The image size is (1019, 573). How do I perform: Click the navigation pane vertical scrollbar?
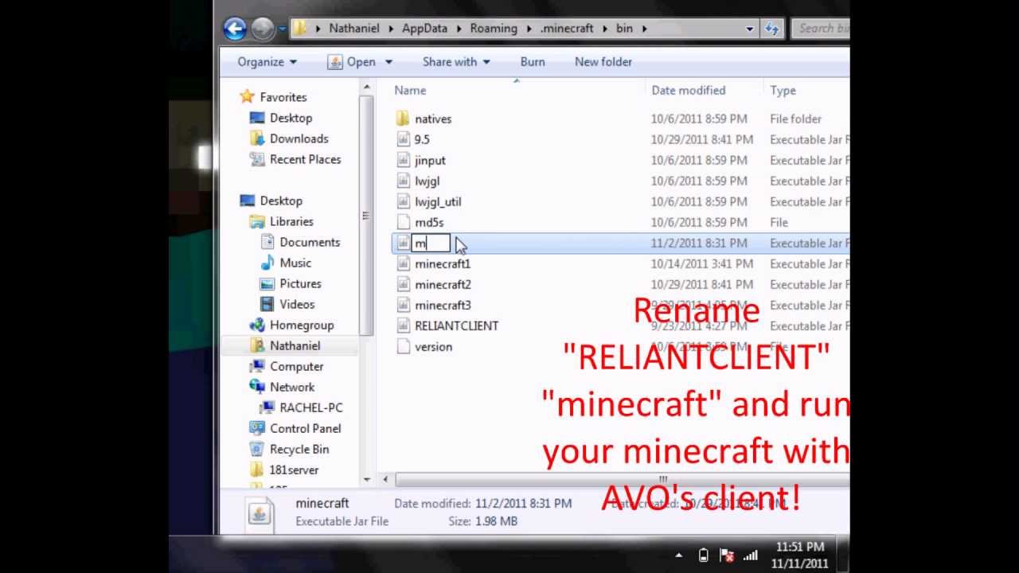point(367,215)
